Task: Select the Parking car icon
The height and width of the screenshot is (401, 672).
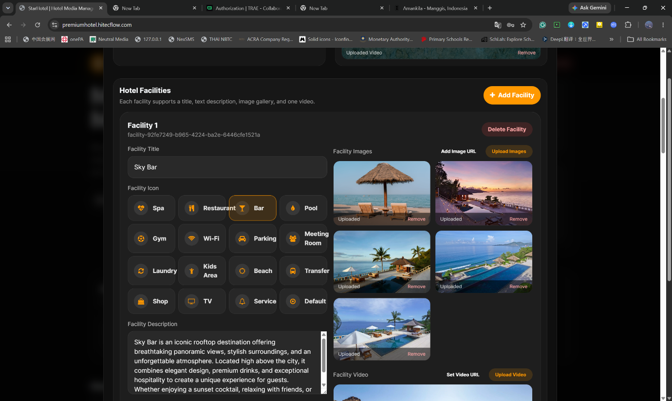Action: (x=252, y=238)
